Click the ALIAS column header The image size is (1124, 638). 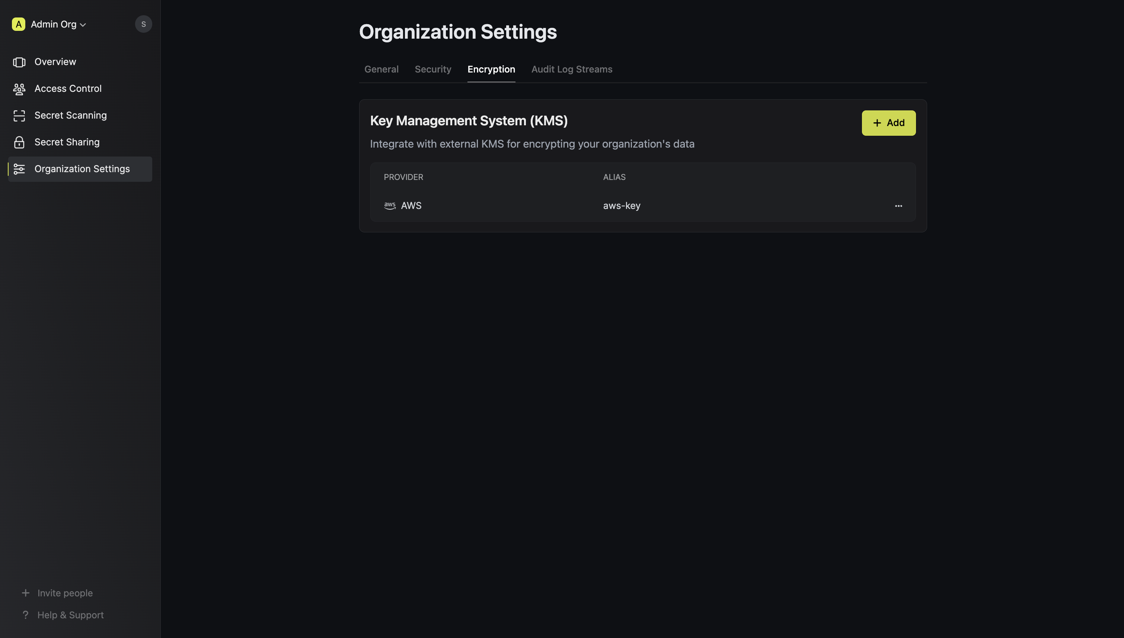tap(614, 177)
